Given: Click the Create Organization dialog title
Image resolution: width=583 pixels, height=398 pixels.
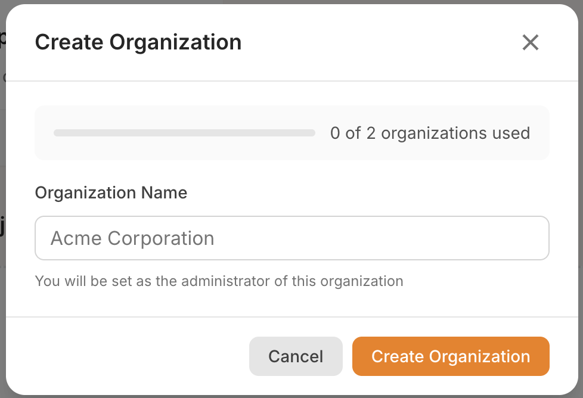Looking at the screenshot, I should [x=138, y=42].
